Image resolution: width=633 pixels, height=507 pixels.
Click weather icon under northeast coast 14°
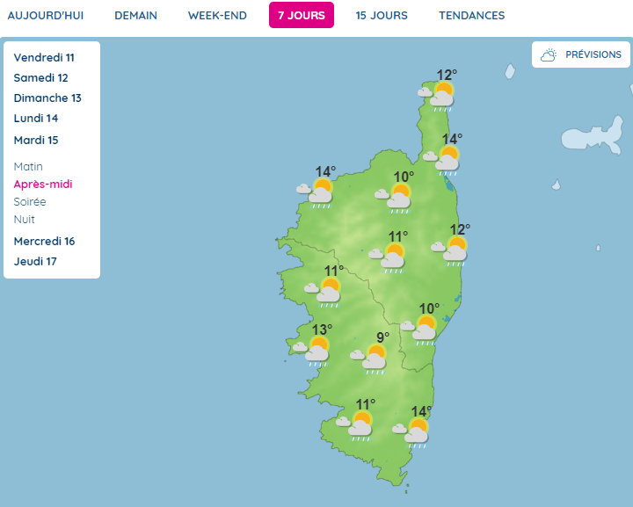[441, 161]
